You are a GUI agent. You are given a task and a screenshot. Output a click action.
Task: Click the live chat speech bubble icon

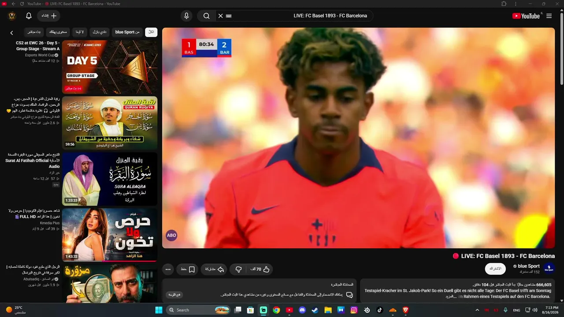(349, 295)
